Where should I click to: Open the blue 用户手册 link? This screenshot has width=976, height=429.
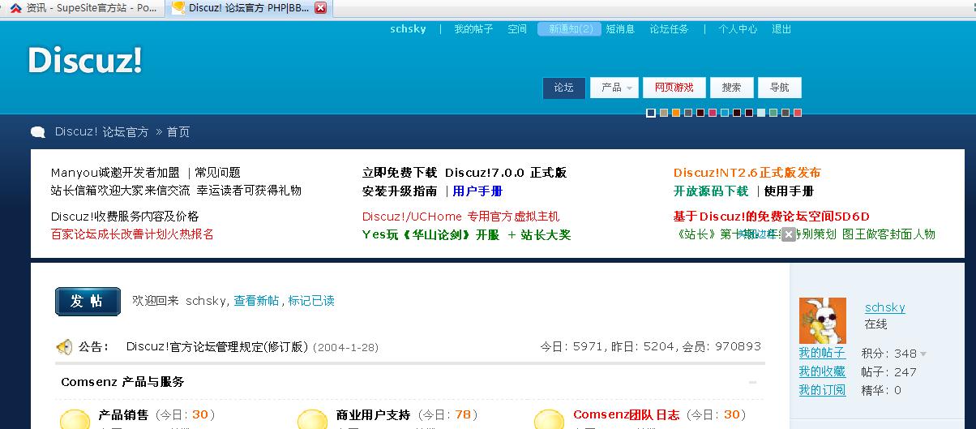pos(477,191)
